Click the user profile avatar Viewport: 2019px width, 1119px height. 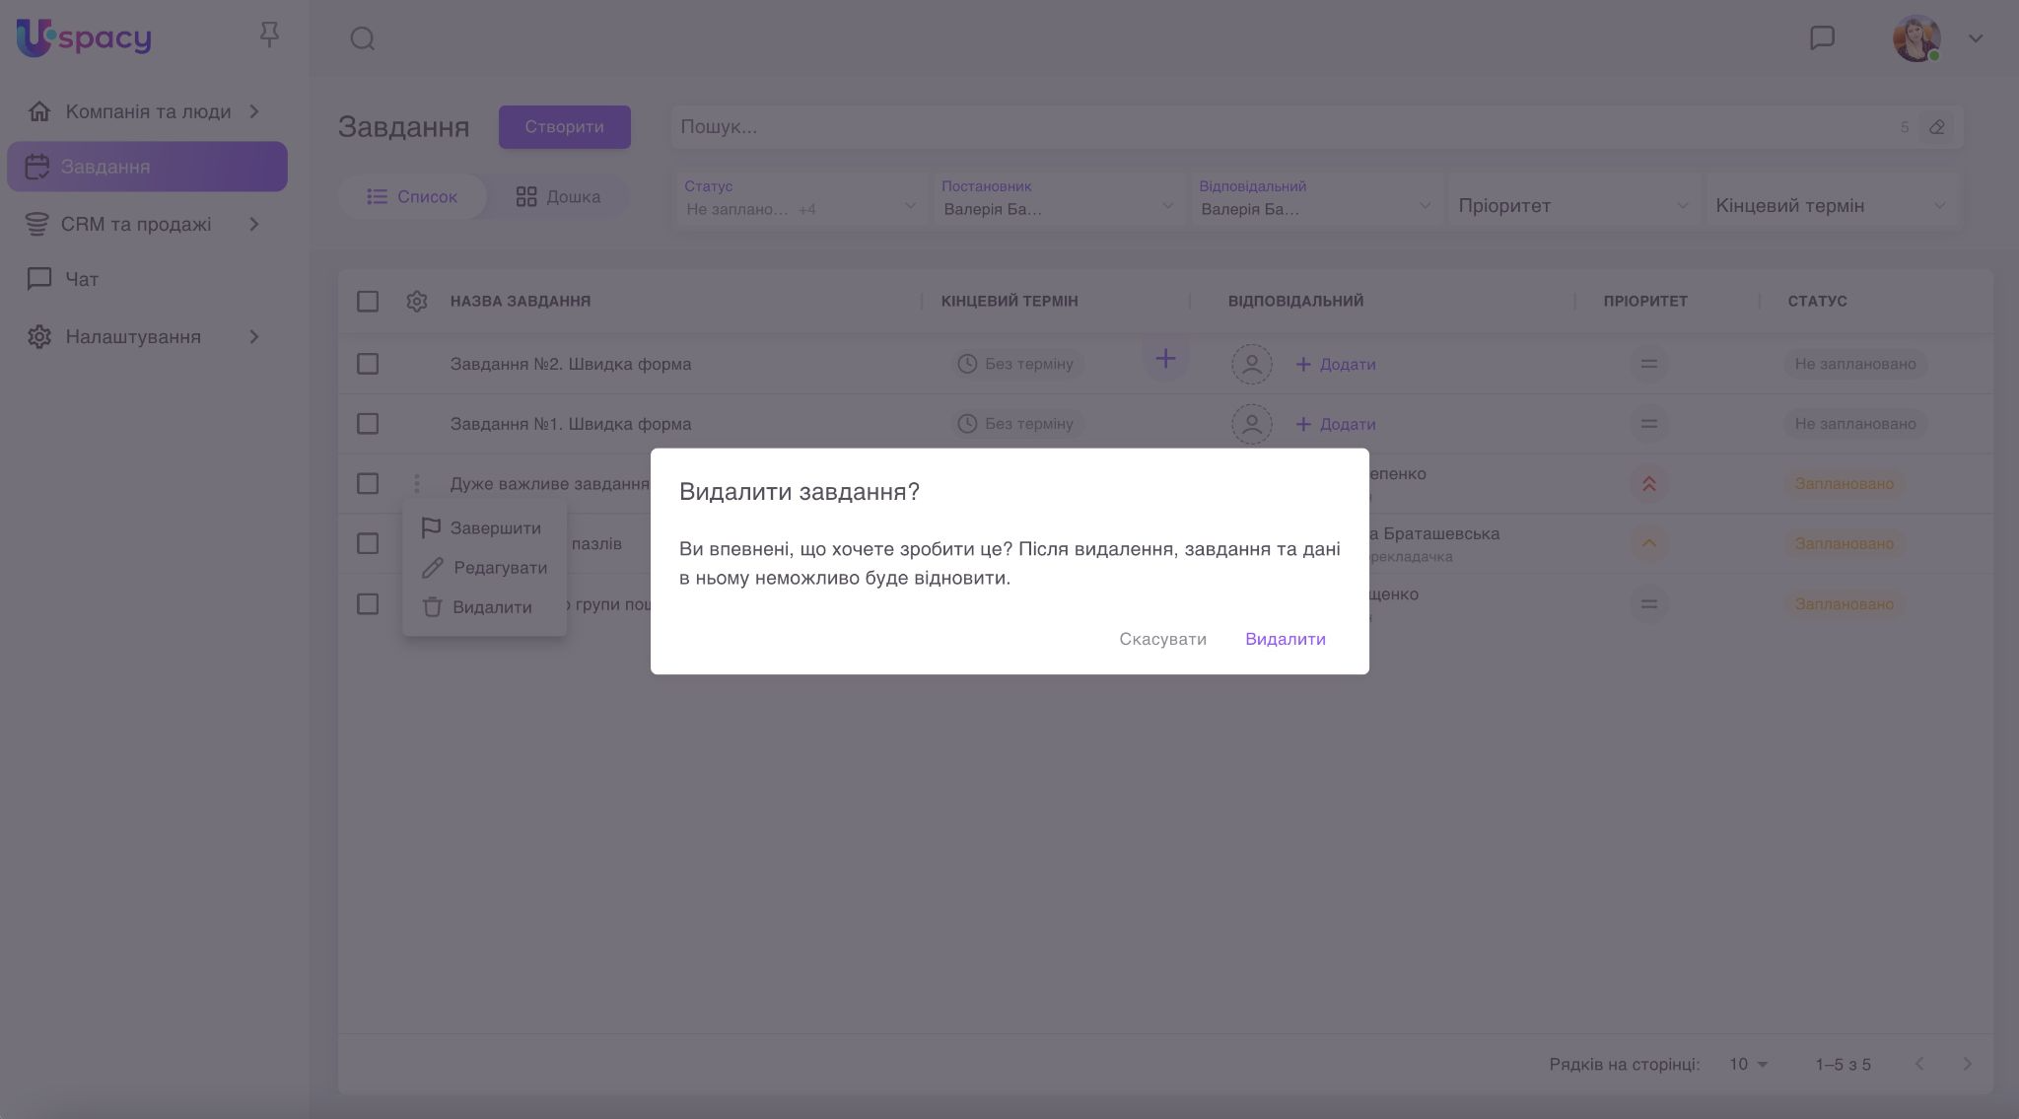coord(1915,38)
